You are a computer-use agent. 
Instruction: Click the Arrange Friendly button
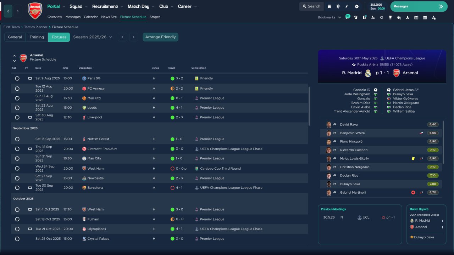tap(160, 37)
